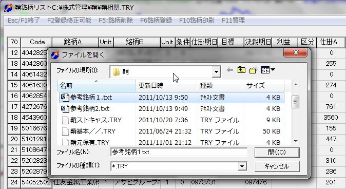Image resolution: width=346 pixels, height=189 pixels.
Task: Click the 参考銘柄1.txt file icon
Action: point(65,98)
